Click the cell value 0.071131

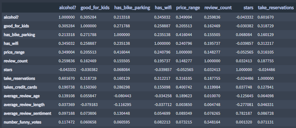(266, 122)
